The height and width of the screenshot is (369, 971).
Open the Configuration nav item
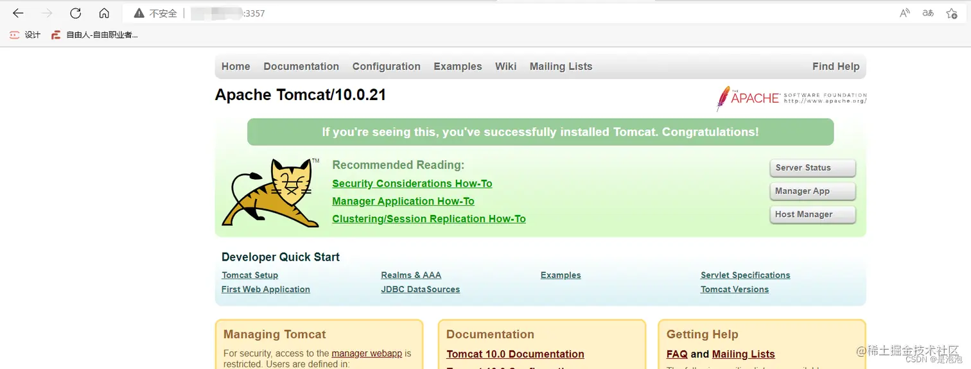(387, 67)
